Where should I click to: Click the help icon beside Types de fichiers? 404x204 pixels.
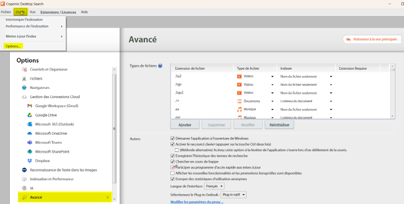click(160, 66)
